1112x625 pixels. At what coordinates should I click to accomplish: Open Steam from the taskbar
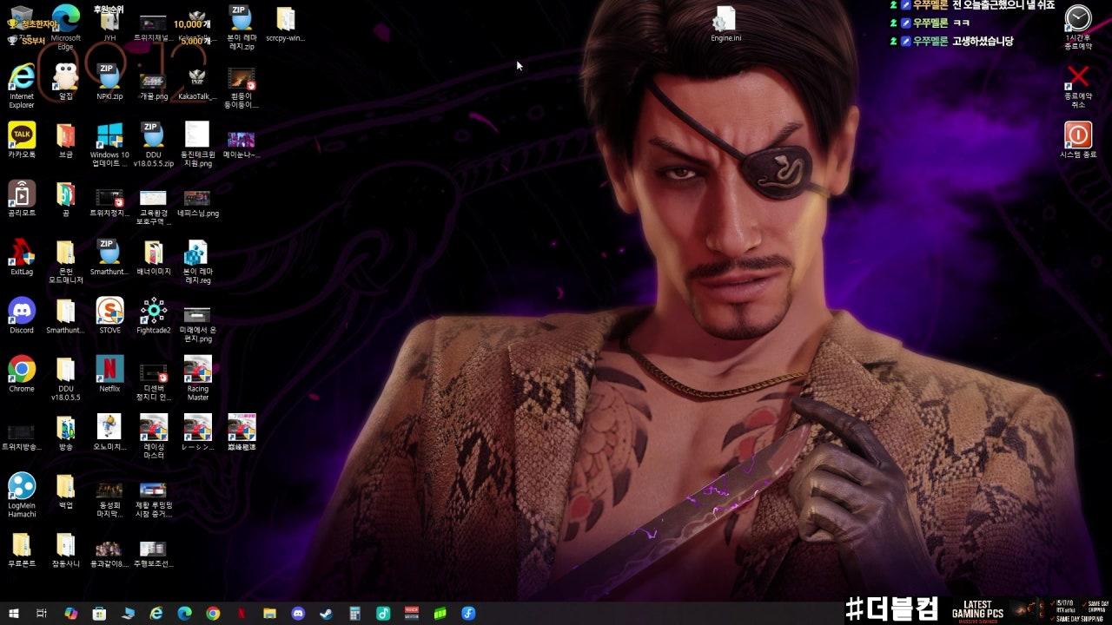(x=325, y=614)
